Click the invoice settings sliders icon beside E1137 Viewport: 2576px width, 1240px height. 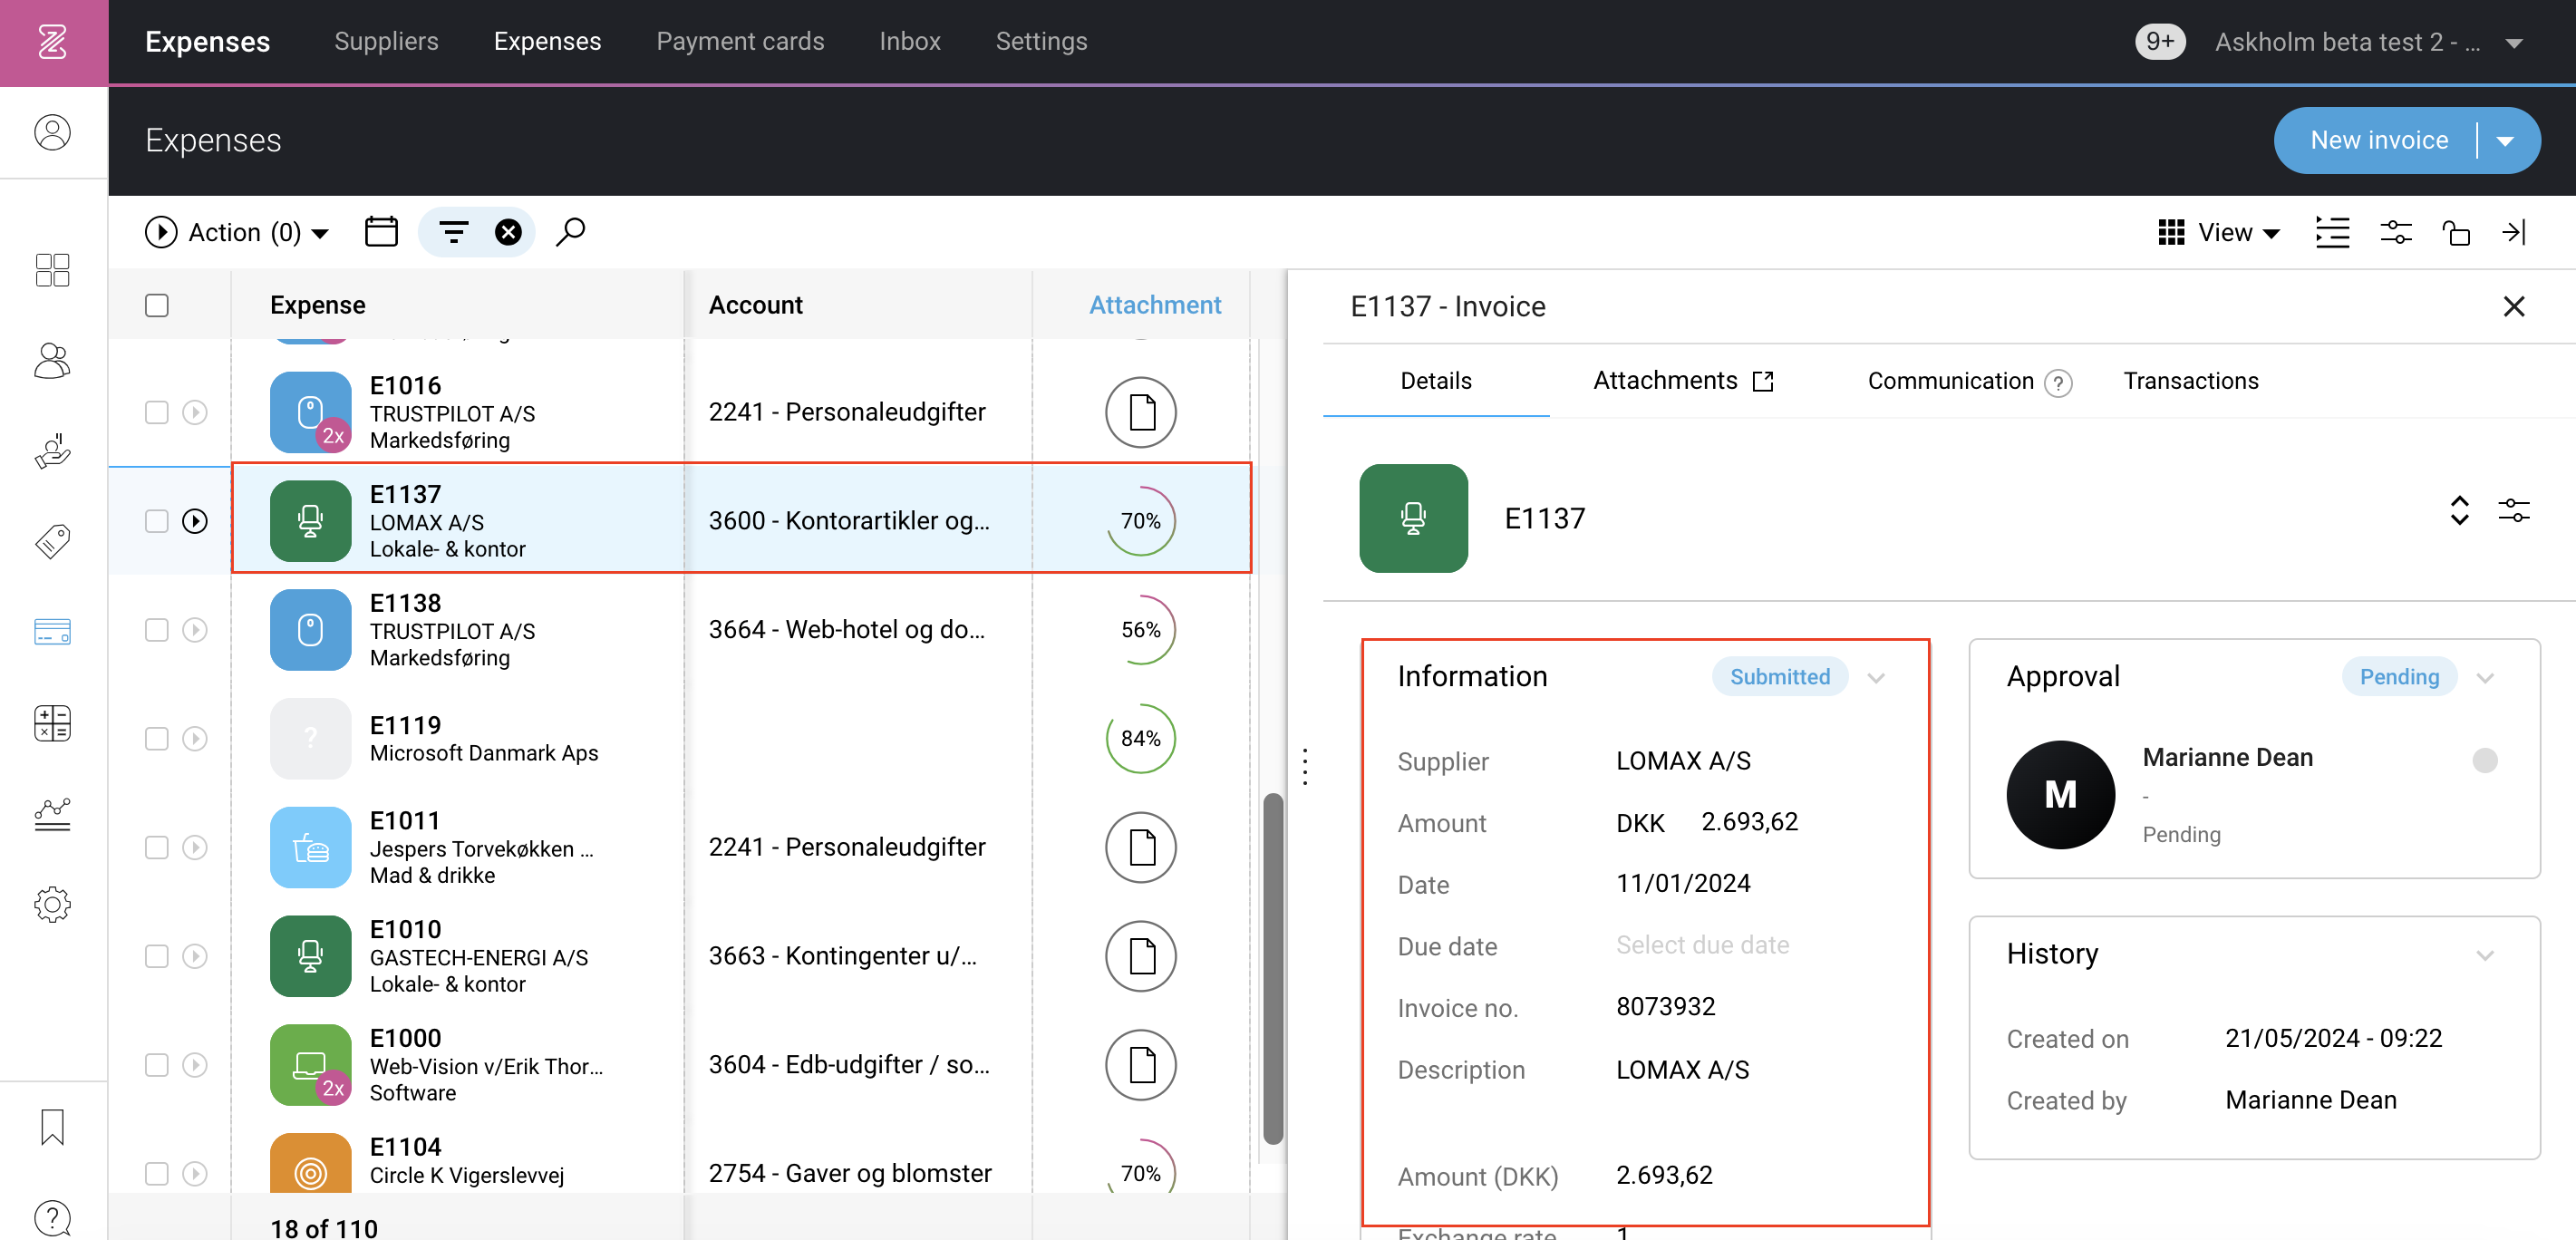(x=2514, y=510)
